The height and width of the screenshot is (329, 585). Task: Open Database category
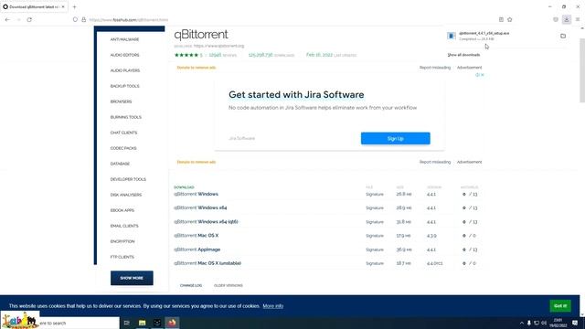[120, 164]
